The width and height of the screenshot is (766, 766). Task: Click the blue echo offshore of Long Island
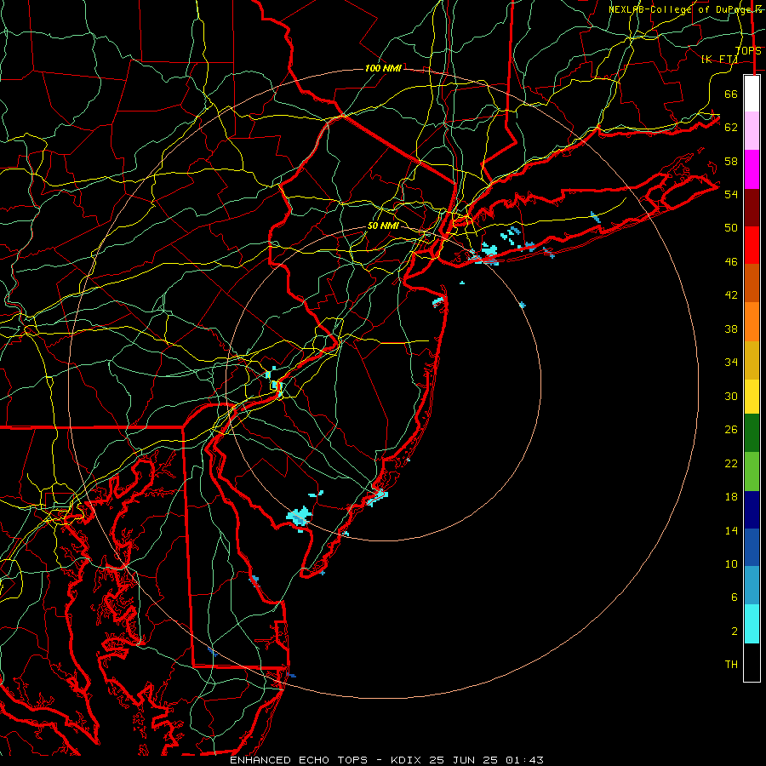pos(523,305)
